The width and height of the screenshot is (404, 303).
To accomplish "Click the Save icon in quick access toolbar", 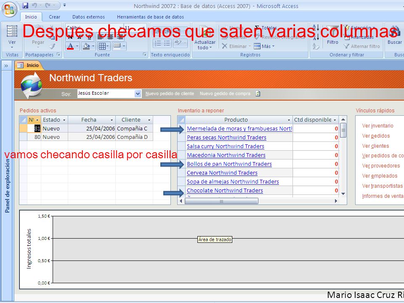I will point(25,5).
